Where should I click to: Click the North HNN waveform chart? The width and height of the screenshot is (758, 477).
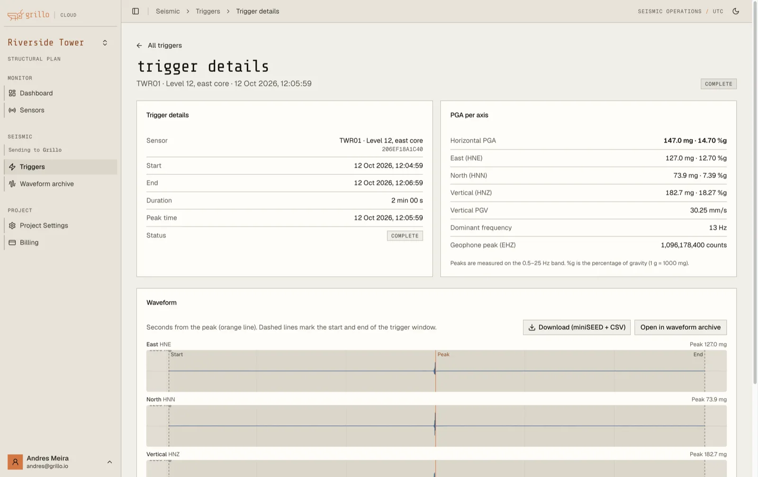click(436, 426)
